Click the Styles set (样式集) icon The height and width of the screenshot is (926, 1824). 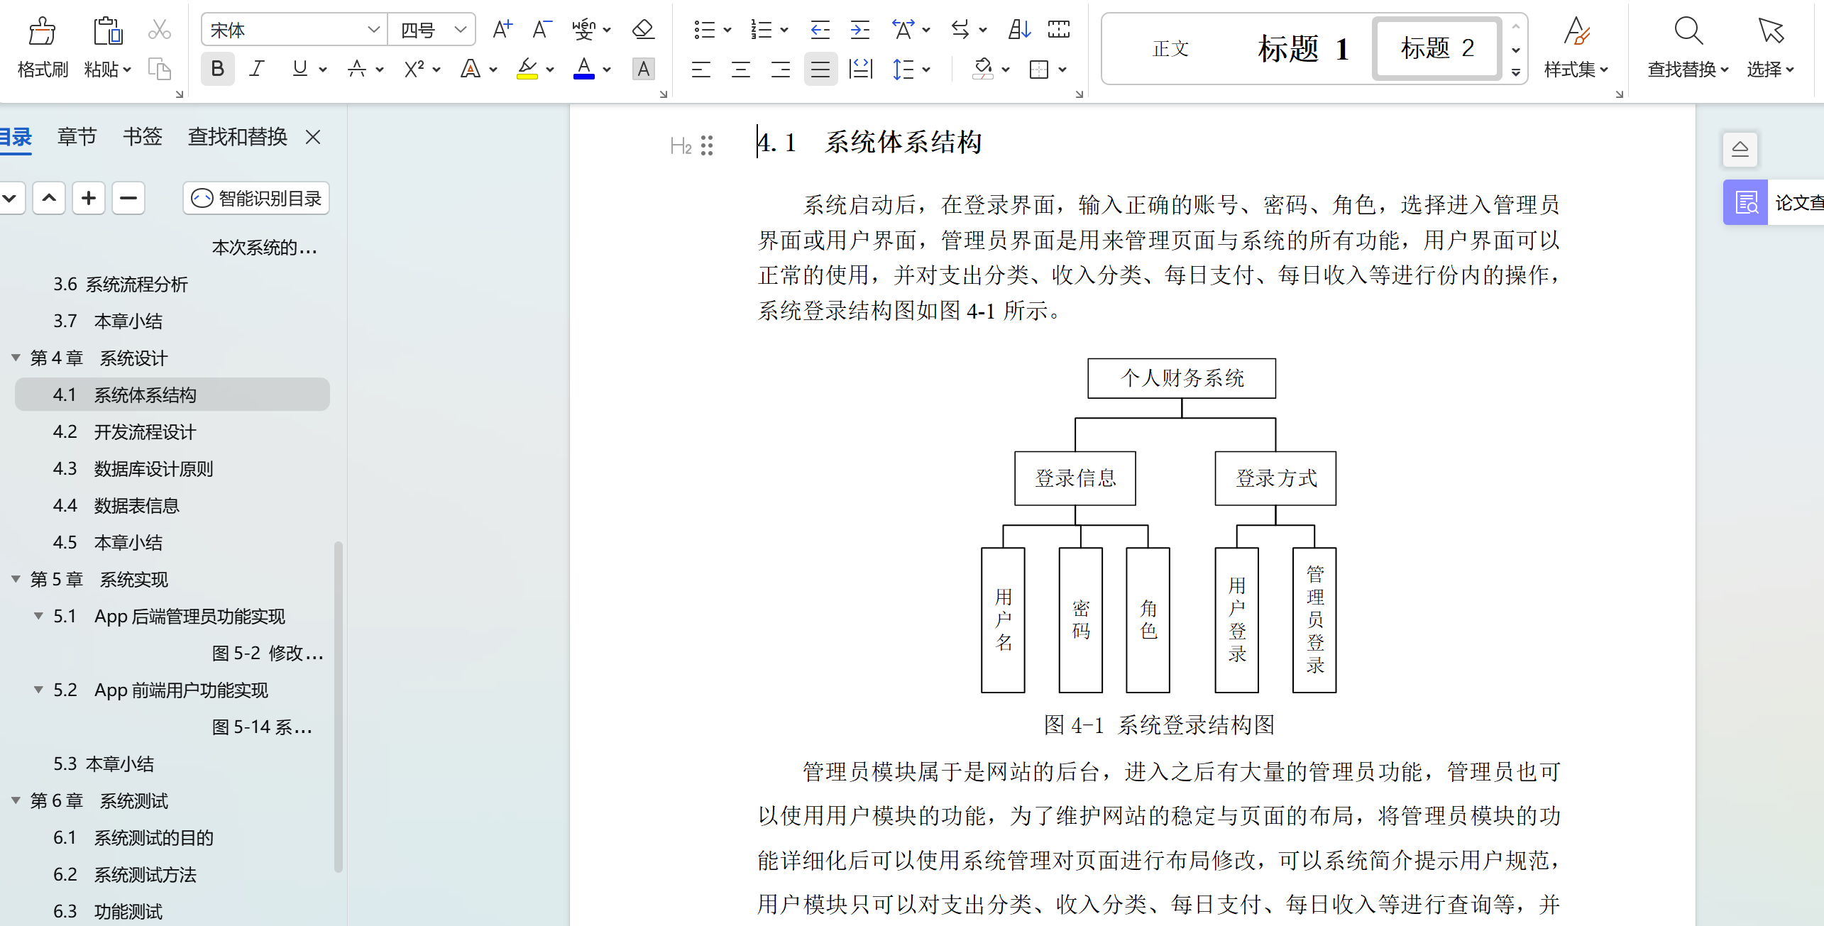tap(1576, 31)
